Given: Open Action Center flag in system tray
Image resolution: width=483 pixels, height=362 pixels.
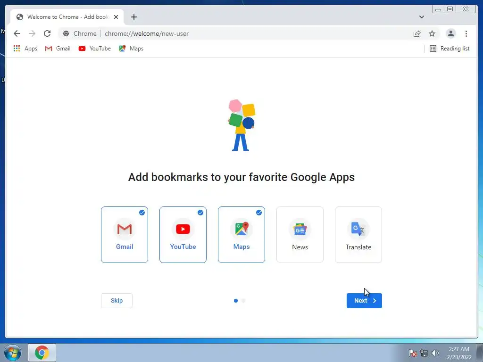Looking at the screenshot, I should click(x=413, y=353).
